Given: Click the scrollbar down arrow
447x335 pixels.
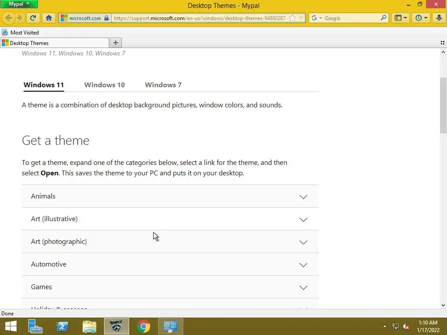Looking at the screenshot, I should tap(443, 305).
